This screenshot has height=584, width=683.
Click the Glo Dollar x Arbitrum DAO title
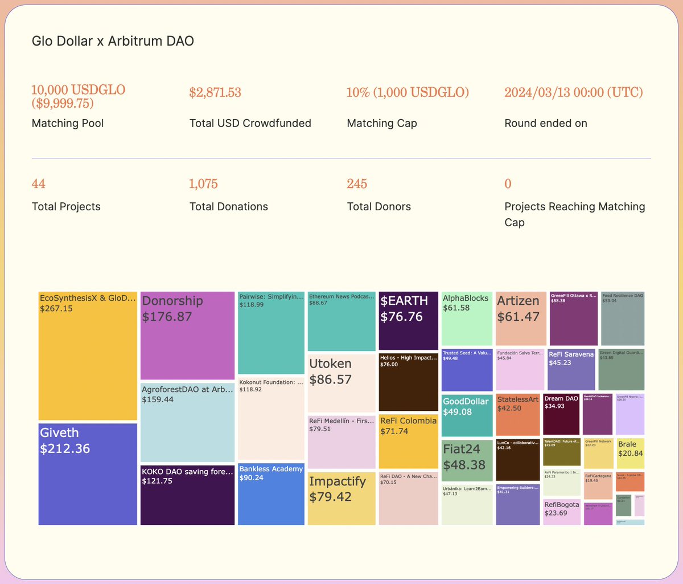tap(112, 41)
